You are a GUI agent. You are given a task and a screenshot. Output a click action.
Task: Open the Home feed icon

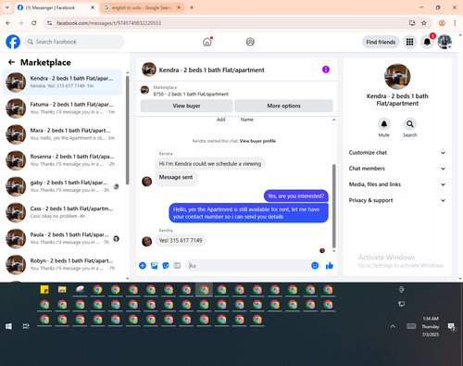coord(207,42)
